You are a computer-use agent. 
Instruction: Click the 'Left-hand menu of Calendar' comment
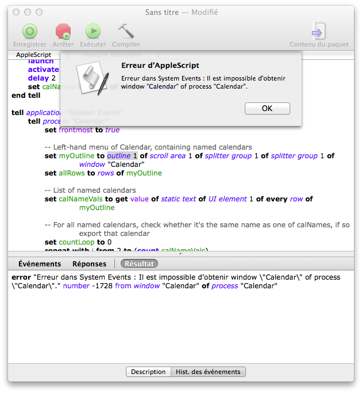point(148,147)
